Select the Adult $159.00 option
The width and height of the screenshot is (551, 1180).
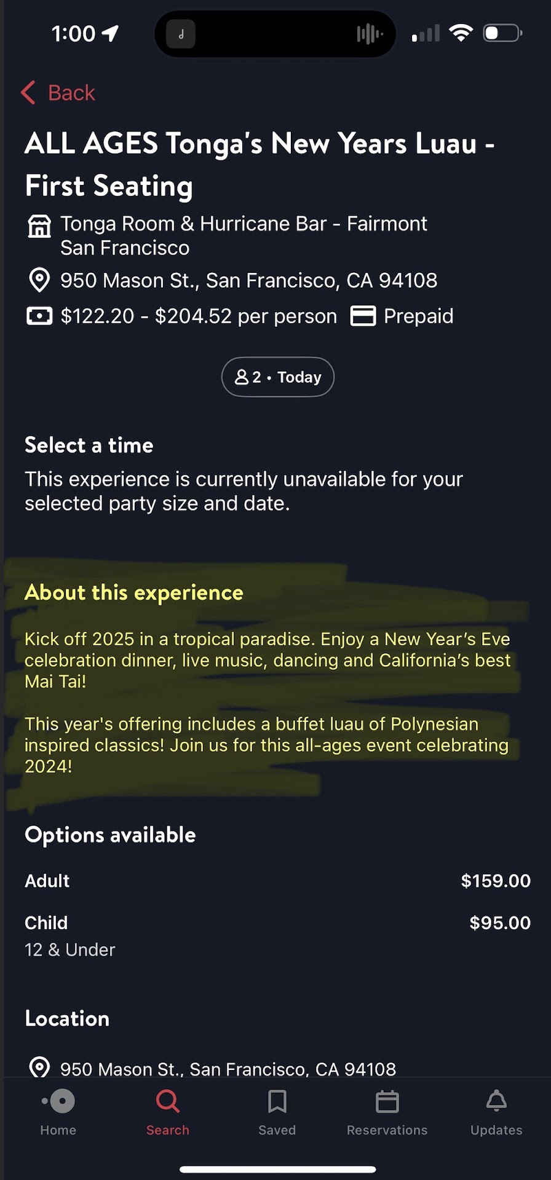[277, 881]
